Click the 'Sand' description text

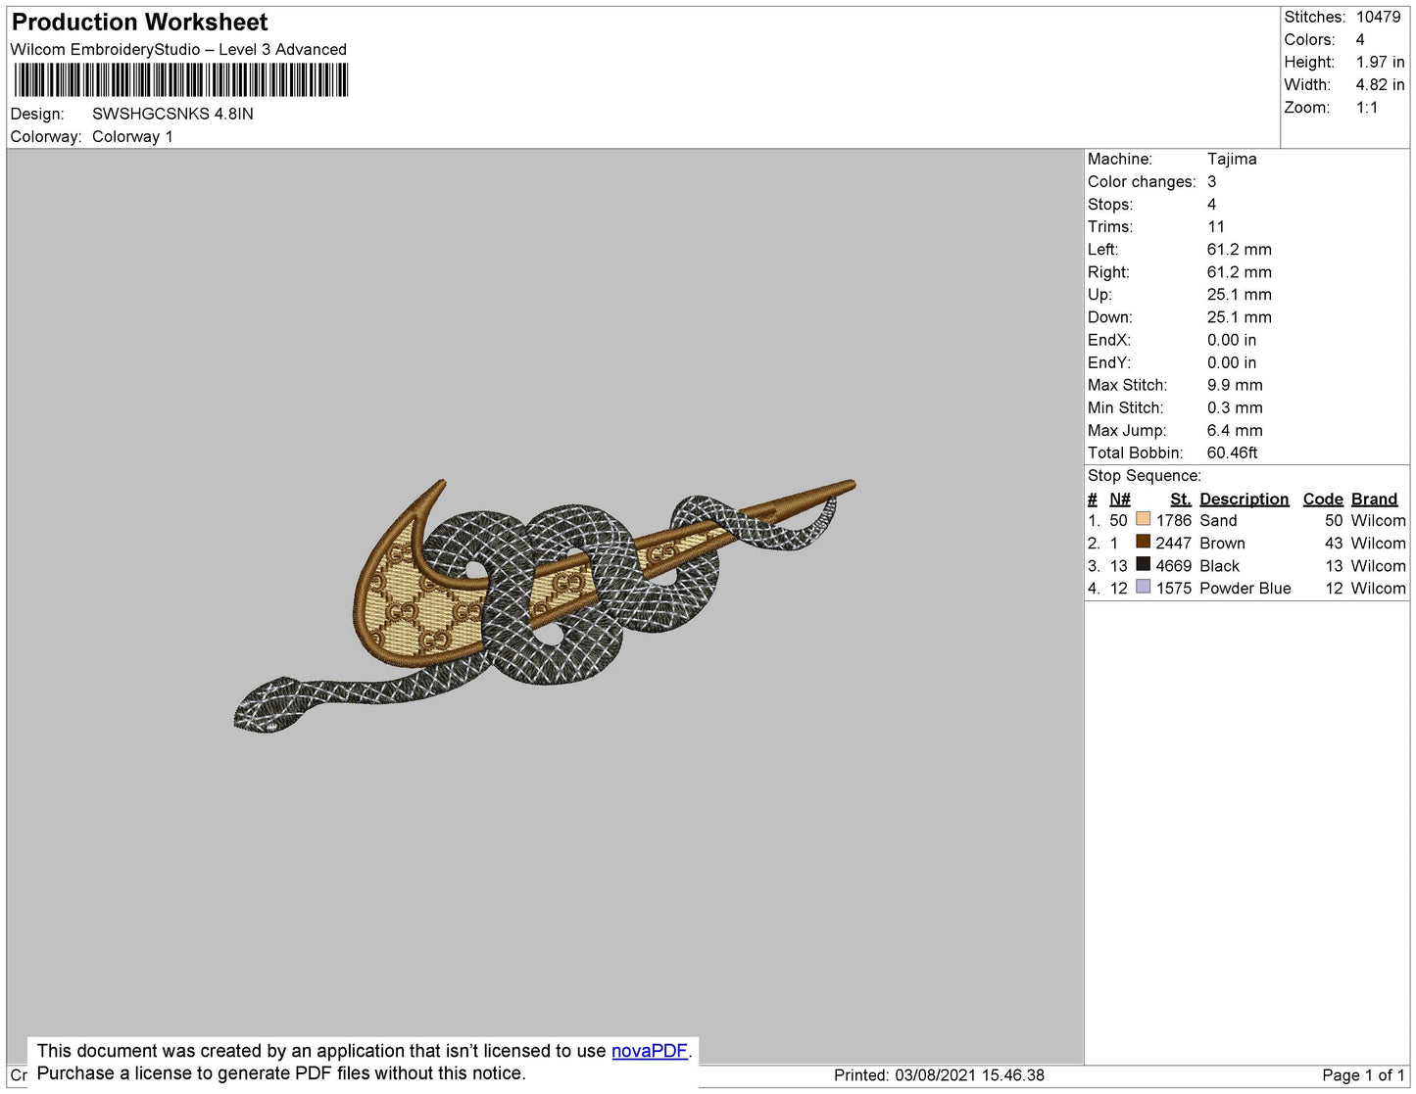tap(1218, 521)
